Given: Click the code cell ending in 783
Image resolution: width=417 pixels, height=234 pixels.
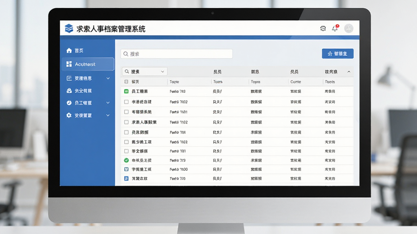Looking at the screenshot, I should pos(178,91).
